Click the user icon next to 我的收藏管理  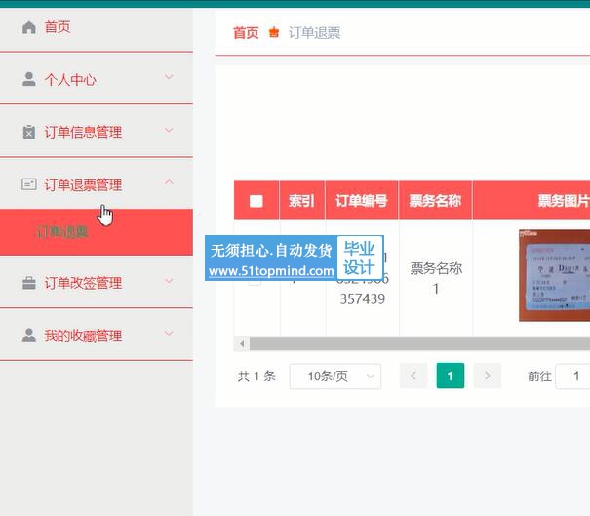pyautogui.click(x=29, y=336)
